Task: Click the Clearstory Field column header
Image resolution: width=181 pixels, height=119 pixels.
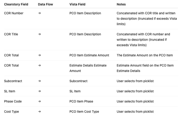Action: pyautogui.click(x=16, y=4)
